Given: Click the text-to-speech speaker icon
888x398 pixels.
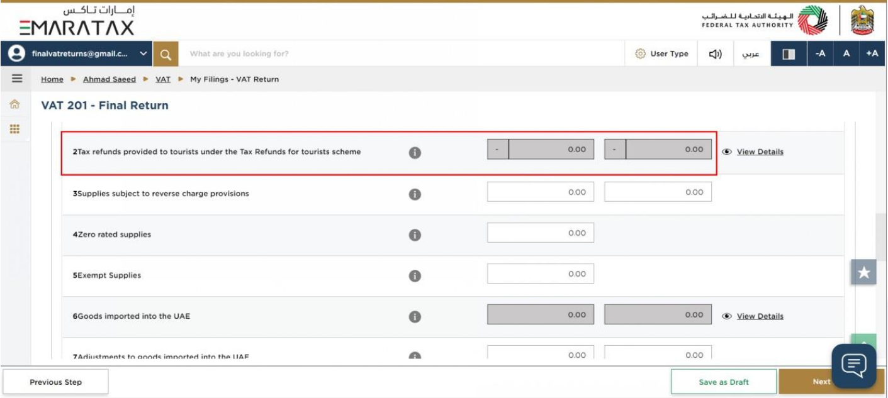Looking at the screenshot, I should [716, 54].
